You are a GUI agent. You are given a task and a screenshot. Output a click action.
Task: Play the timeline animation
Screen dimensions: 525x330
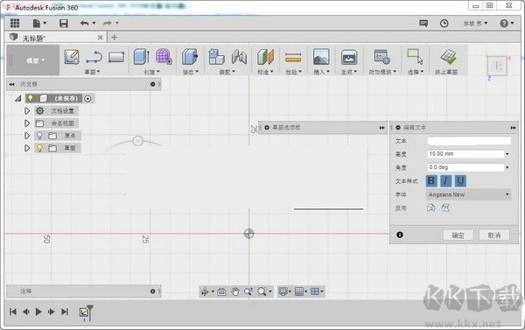[38, 312]
